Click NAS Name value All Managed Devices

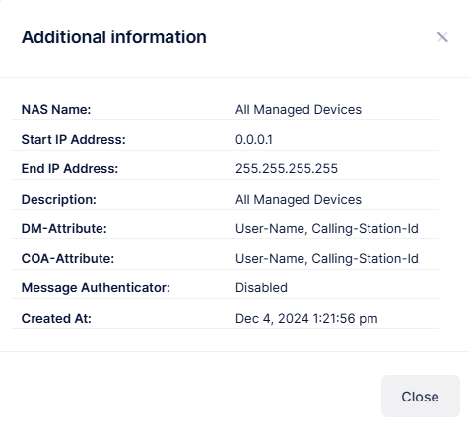click(299, 109)
